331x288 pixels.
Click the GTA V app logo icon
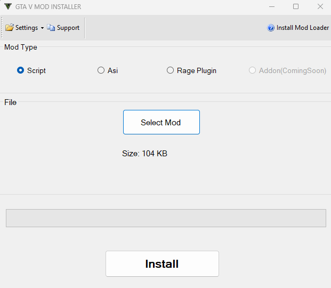[x=8, y=6]
